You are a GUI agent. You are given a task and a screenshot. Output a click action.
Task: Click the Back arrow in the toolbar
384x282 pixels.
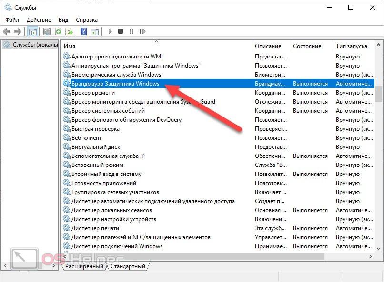coord(7,32)
